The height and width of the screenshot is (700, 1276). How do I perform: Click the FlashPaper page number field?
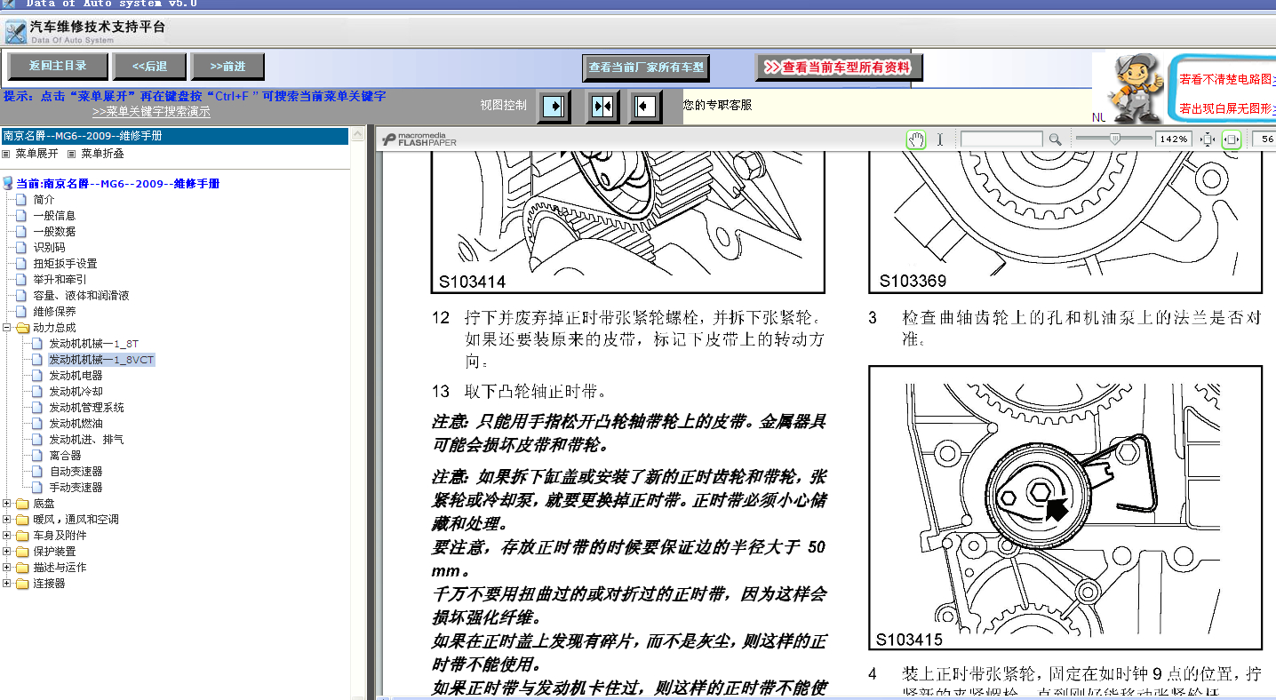(x=1264, y=139)
